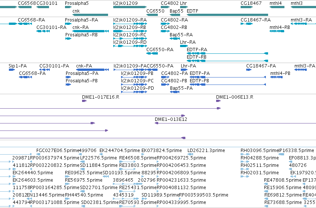316x208 pixels.
Task: Select the cnk gene bar
Action: (90, 15)
